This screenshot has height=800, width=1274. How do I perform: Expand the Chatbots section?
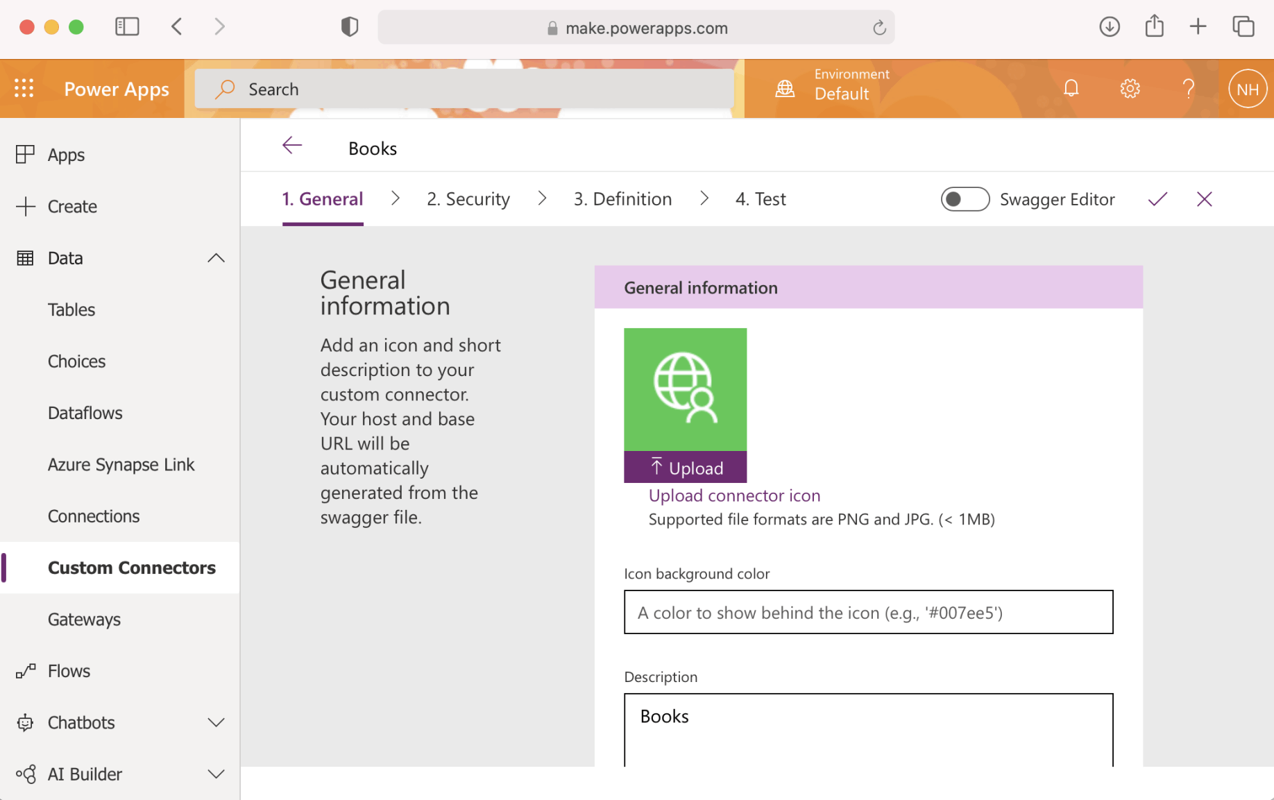coord(216,722)
